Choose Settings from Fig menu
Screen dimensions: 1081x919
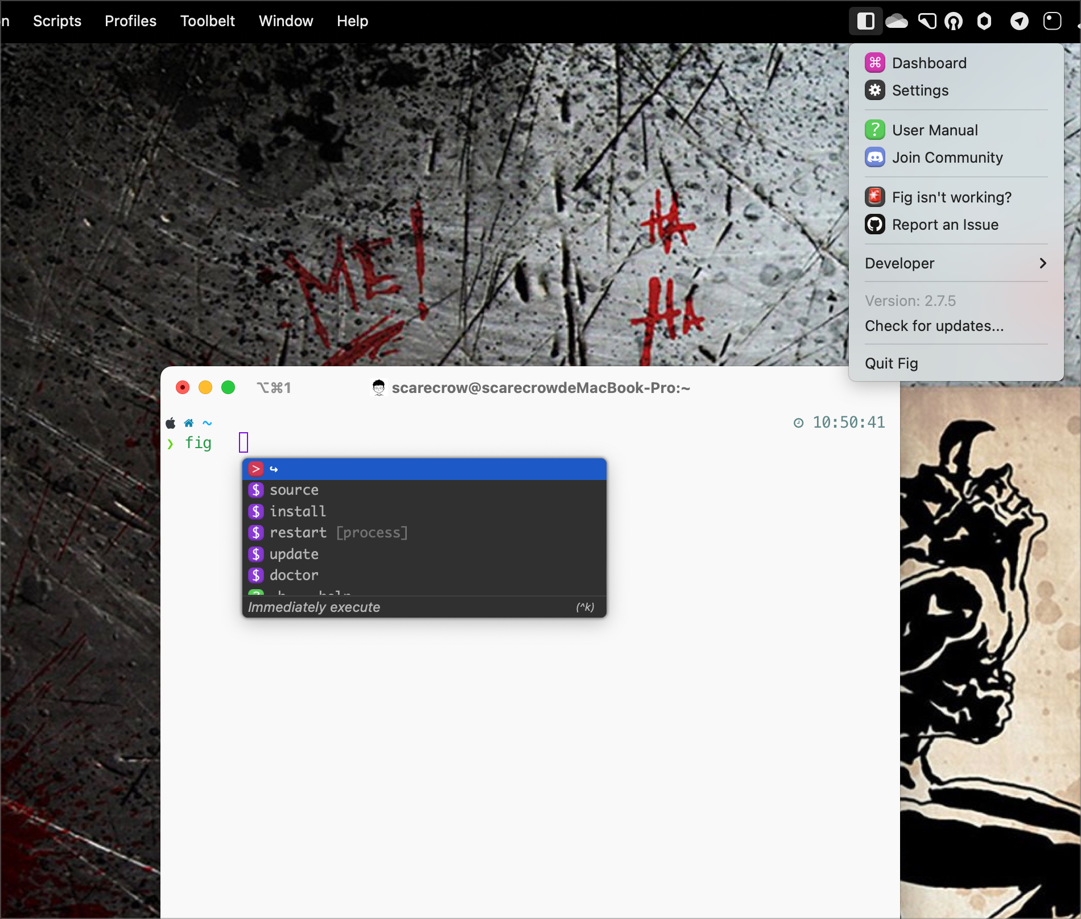956,90
